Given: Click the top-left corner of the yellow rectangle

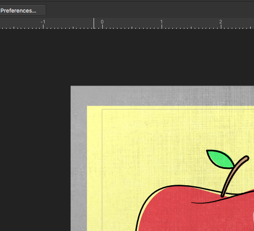Looking at the screenshot, I should click(88, 106).
